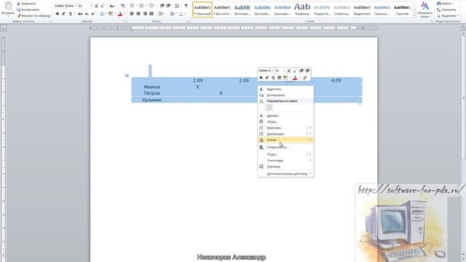The height and width of the screenshot is (262, 466).
Task: Expand Bullets (Маркеры) submenu in context menu
Action: coord(285,128)
